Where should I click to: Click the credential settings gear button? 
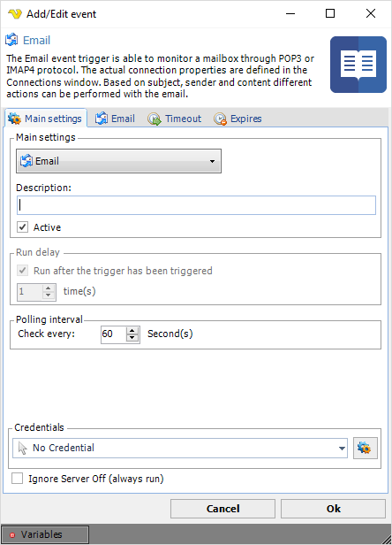click(366, 448)
